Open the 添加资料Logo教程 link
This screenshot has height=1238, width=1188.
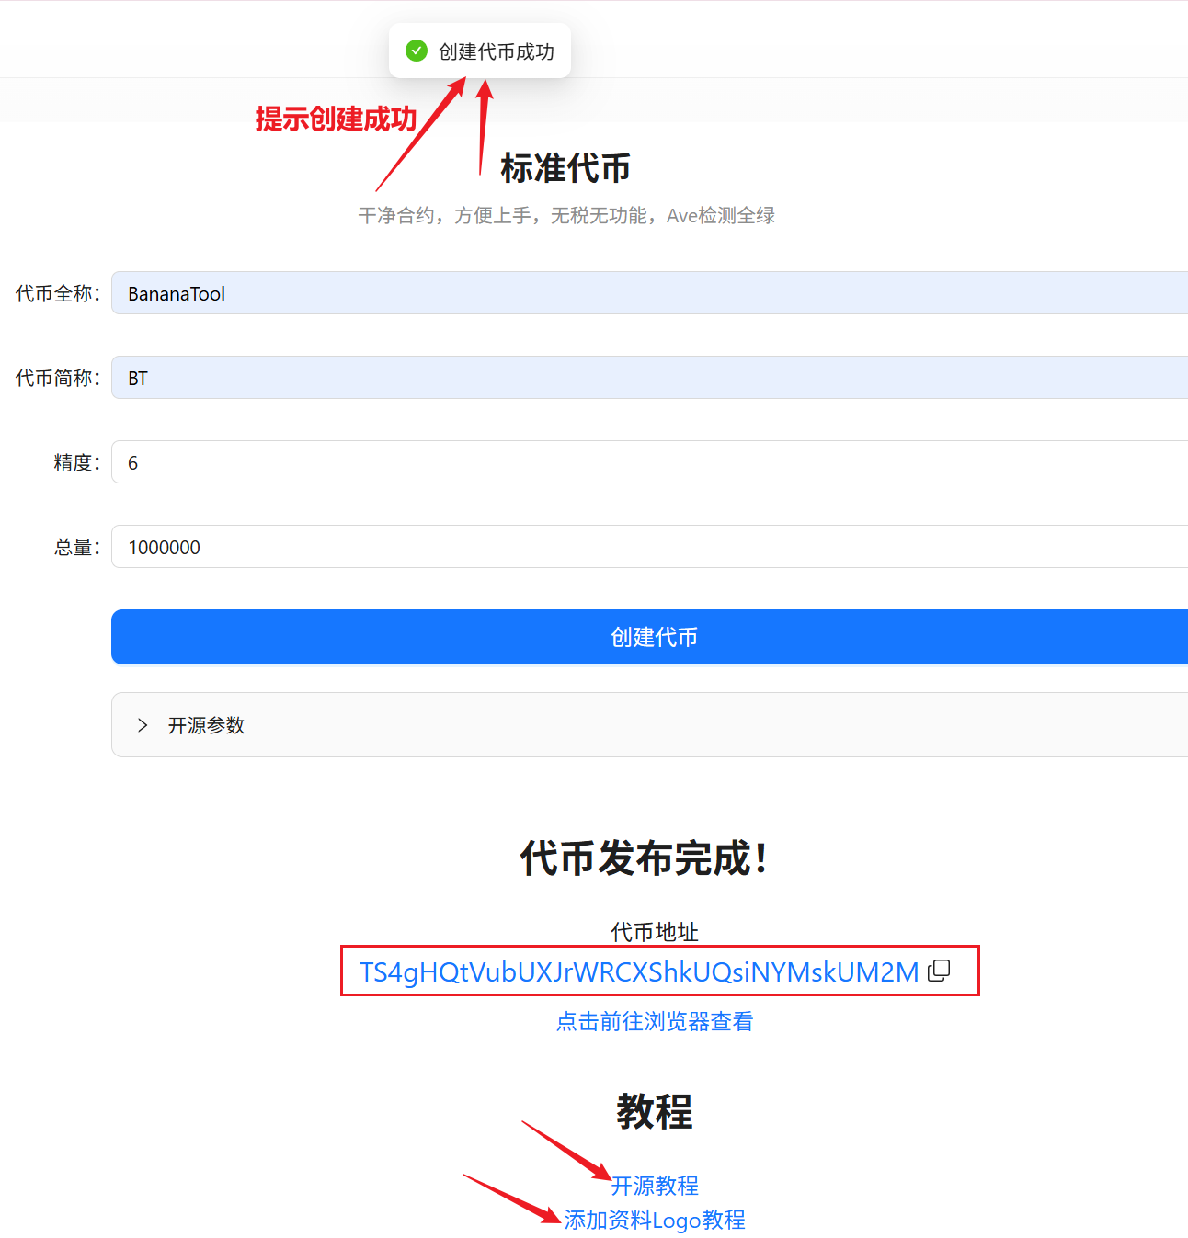pos(655,1220)
